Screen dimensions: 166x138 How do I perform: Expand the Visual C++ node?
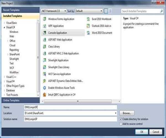(x=4, y=77)
